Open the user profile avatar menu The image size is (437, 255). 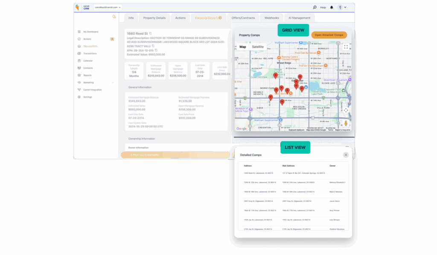(x=341, y=7)
